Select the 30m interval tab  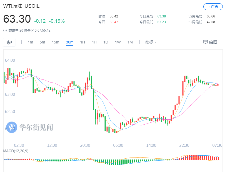[69, 42]
